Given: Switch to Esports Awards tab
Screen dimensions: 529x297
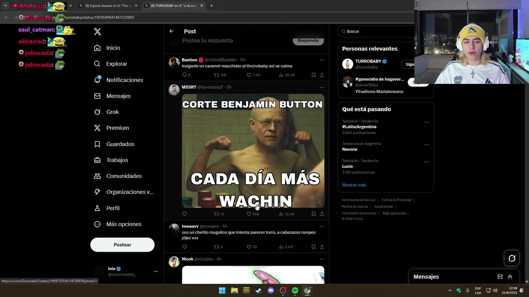Looking at the screenshot, I should [107, 6].
